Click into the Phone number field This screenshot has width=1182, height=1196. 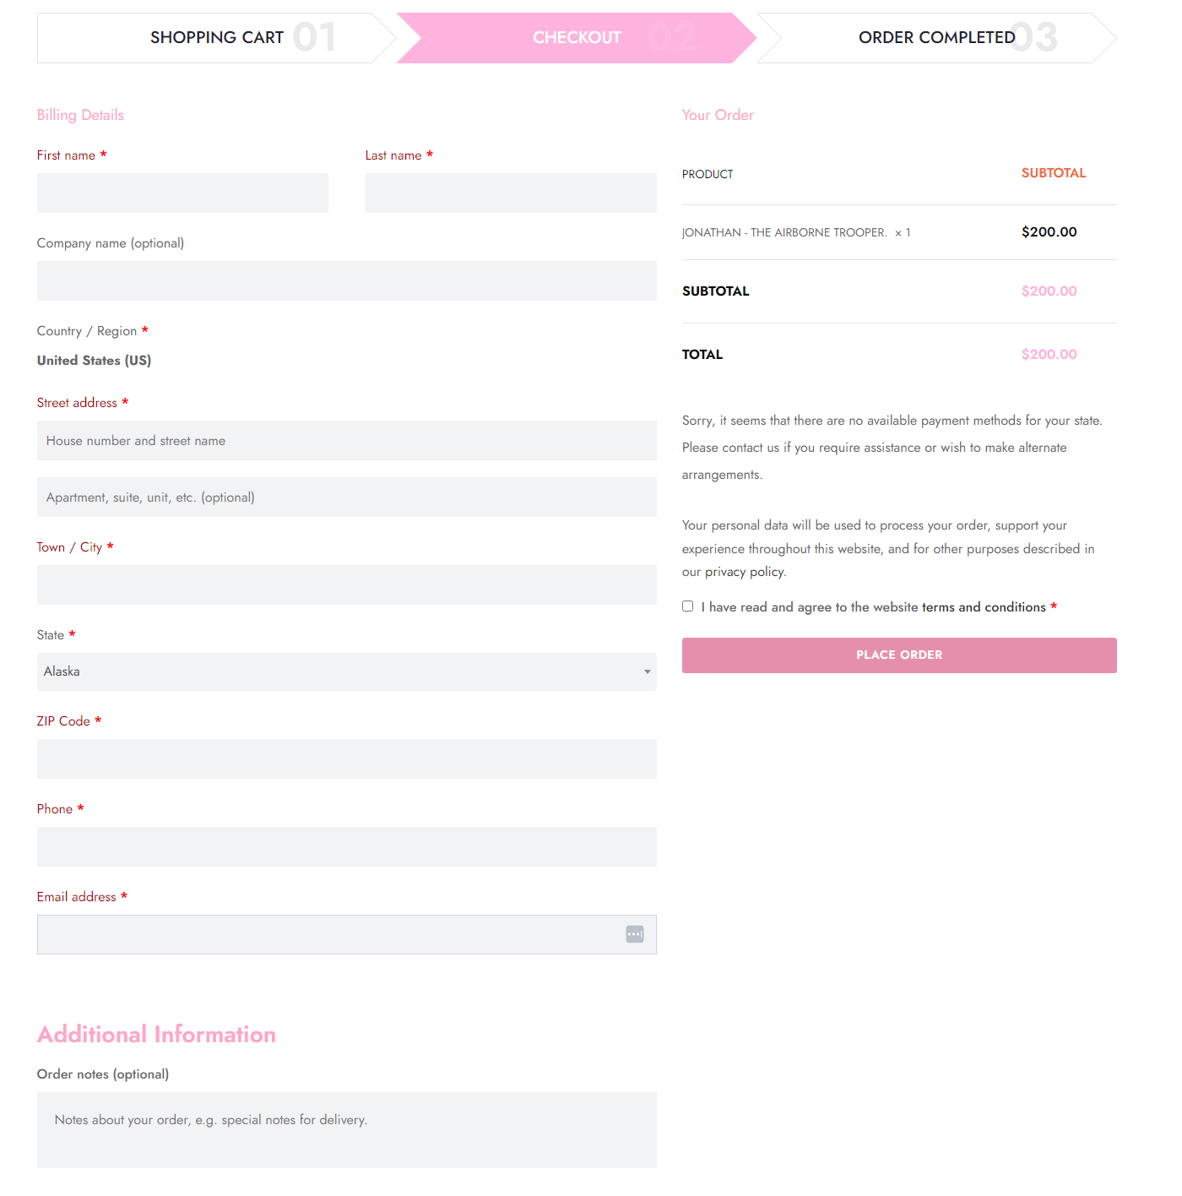346,847
